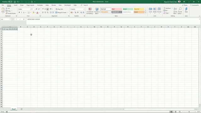The image size is (201, 113).
Task: Open the Fill dropdown in Editing group
Action: pos(166,11)
